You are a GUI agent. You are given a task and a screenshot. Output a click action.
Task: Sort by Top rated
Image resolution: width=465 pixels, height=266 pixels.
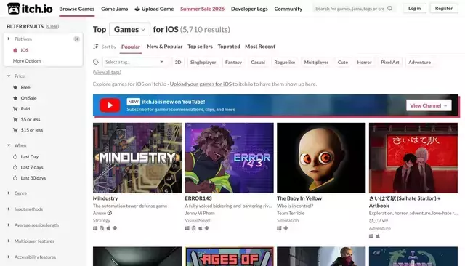pyautogui.click(x=229, y=47)
